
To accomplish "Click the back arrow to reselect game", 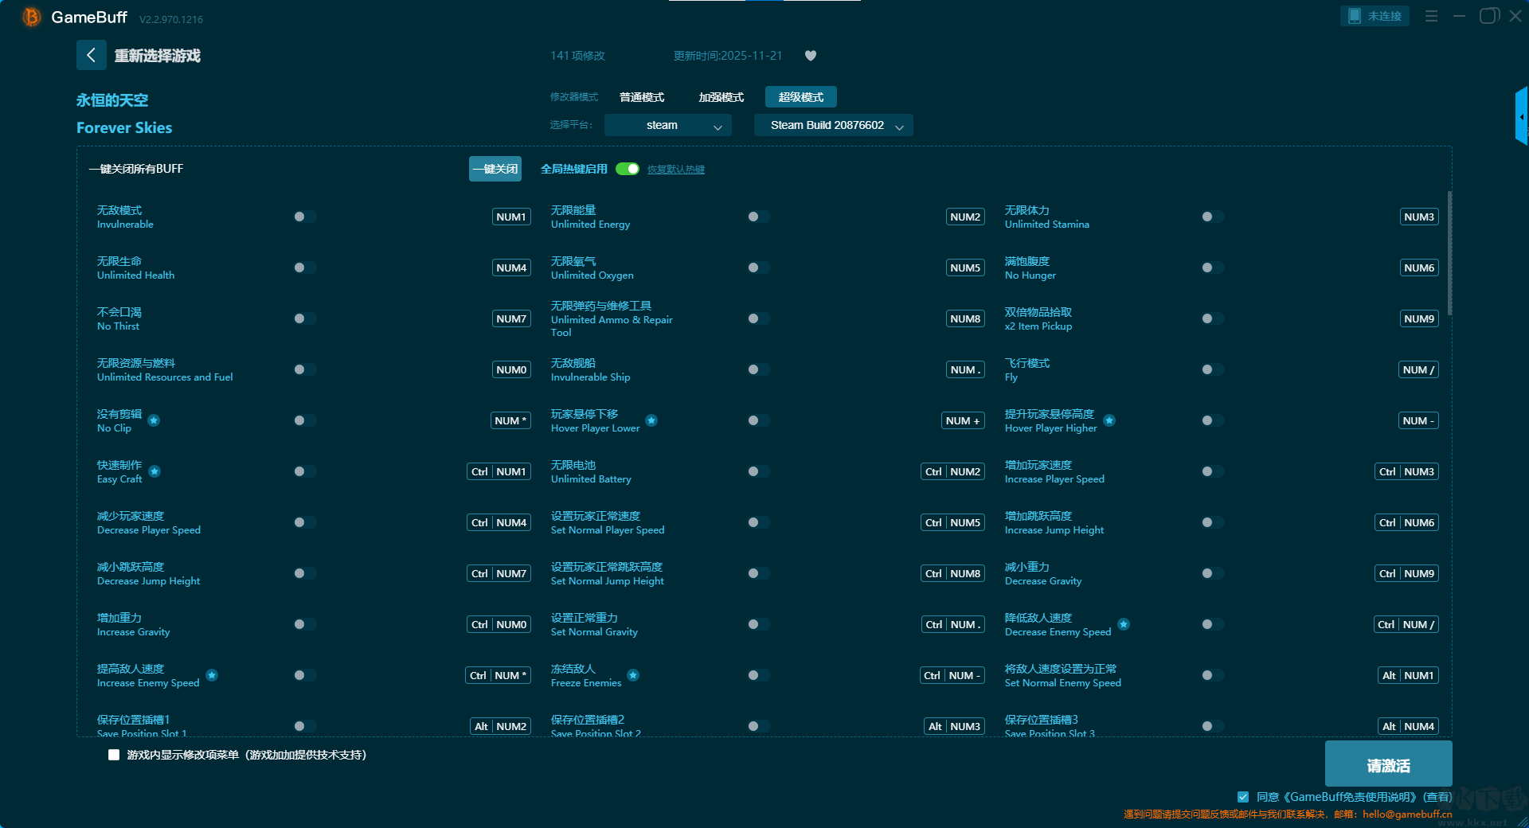I will pyautogui.click(x=91, y=55).
